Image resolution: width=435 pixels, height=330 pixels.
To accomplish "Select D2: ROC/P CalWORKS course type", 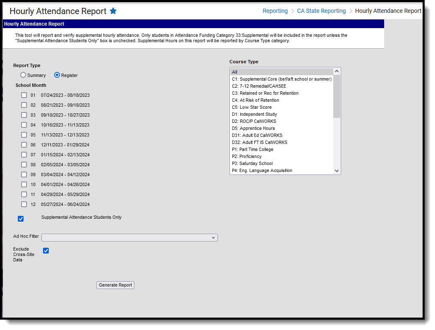I will tap(282, 121).
